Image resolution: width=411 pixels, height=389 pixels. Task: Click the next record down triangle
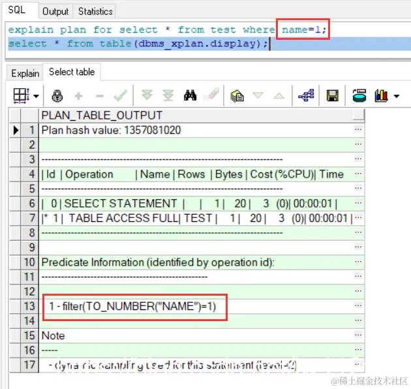coord(258,95)
